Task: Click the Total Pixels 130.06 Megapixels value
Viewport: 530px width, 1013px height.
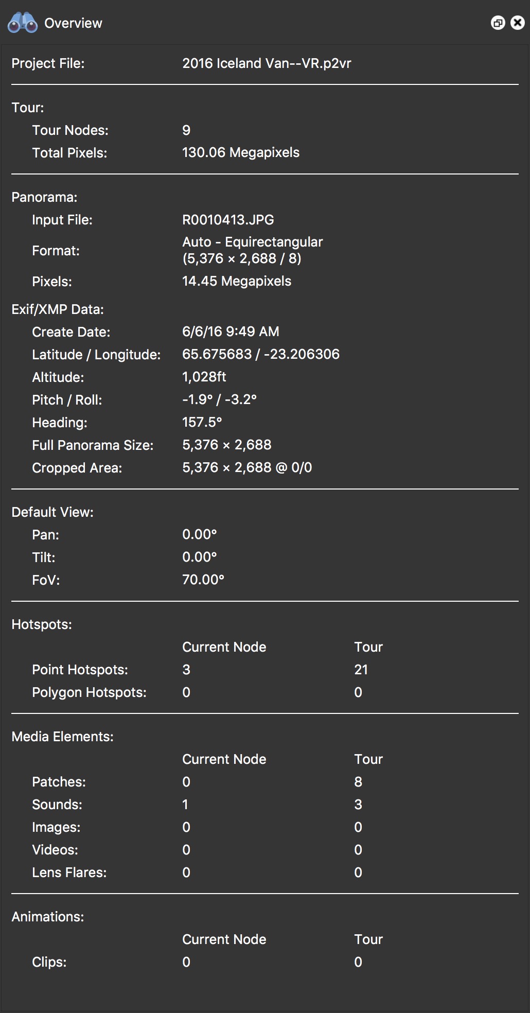Action: 241,152
